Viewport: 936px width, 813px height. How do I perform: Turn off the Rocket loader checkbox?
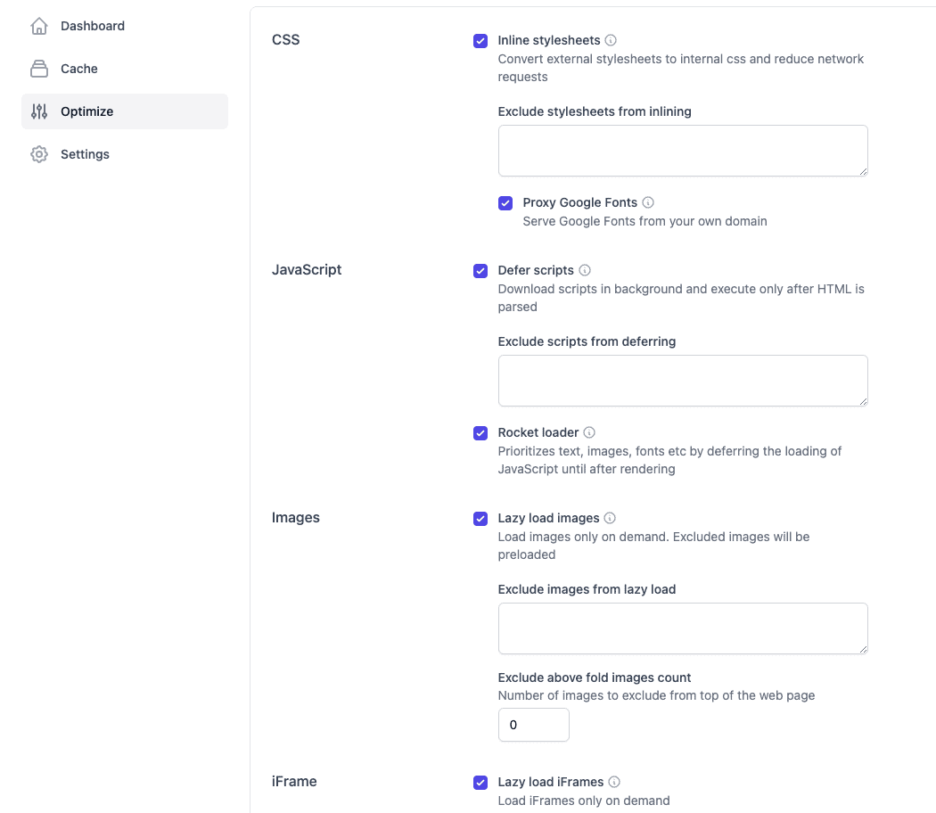pyautogui.click(x=480, y=432)
